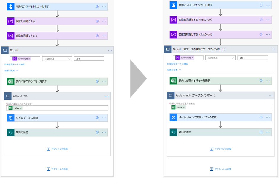Click SharePoint icon on the right 項目の作成
Image resolution: width=279 pixels, height=178 pixels.
point(174,132)
